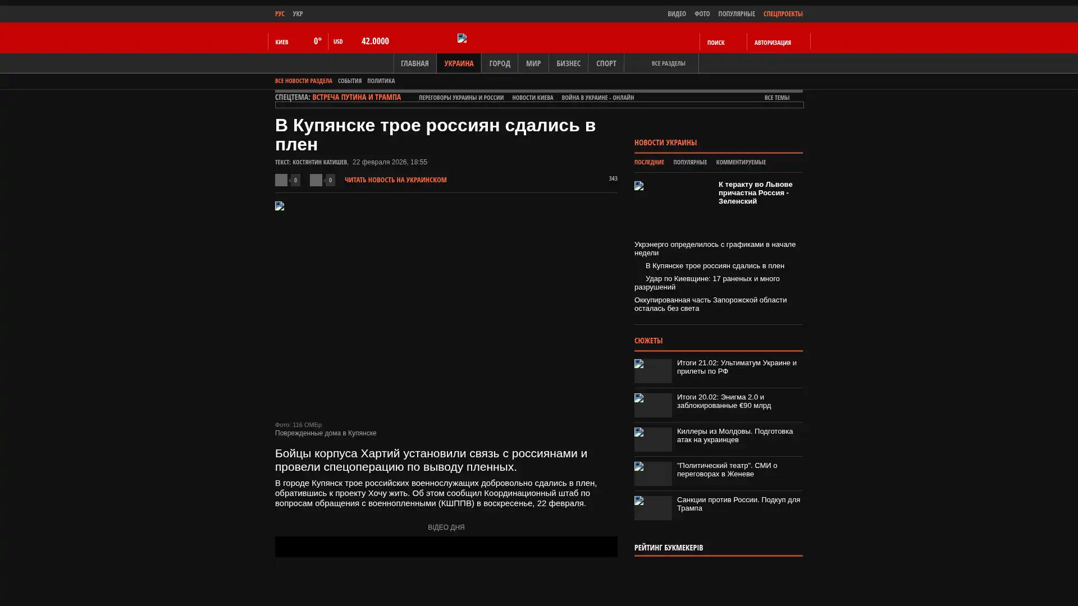The height and width of the screenshot is (606, 1078).
Task: Switch language to УКР
Action: [298, 14]
